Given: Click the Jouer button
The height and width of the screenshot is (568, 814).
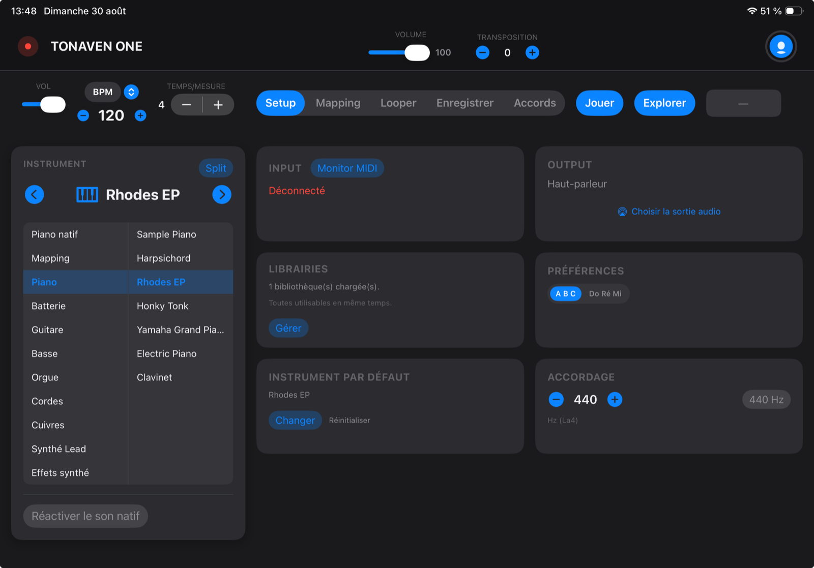Looking at the screenshot, I should [x=599, y=103].
